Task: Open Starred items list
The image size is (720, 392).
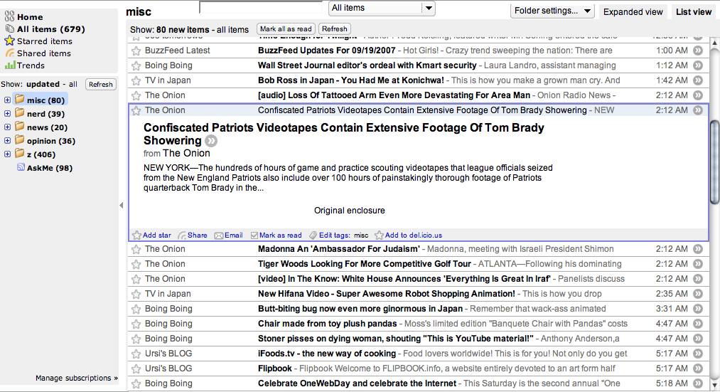Action: point(45,41)
